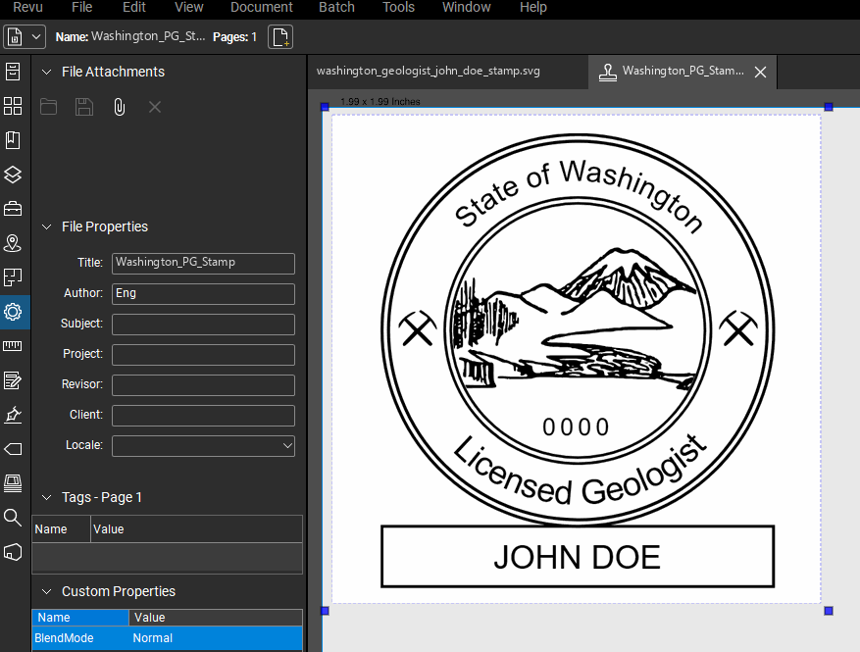The height and width of the screenshot is (652, 860).
Task: Click the 0000 license number on stamp
Action: [576, 427]
